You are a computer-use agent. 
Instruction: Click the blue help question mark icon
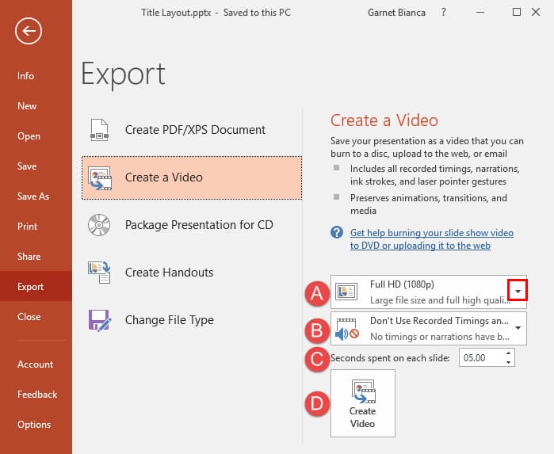[337, 233]
